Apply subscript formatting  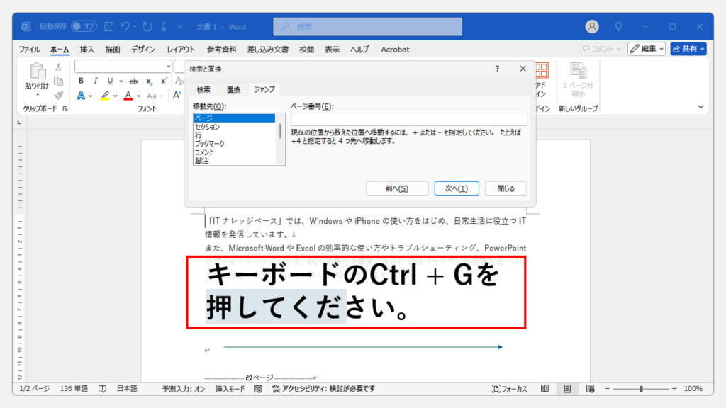[149, 81]
